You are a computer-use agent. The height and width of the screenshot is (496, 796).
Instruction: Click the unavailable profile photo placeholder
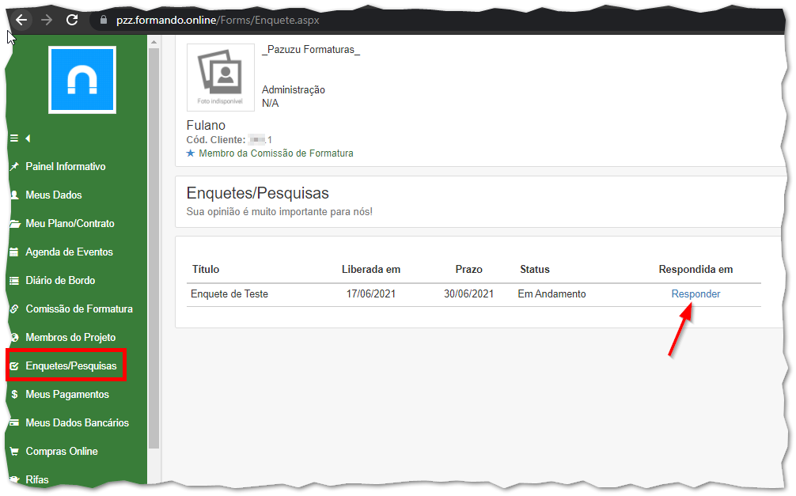point(220,78)
